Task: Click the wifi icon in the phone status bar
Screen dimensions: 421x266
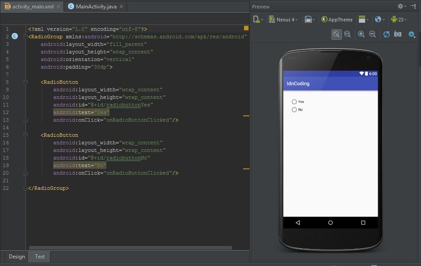Action: [x=362, y=74]
